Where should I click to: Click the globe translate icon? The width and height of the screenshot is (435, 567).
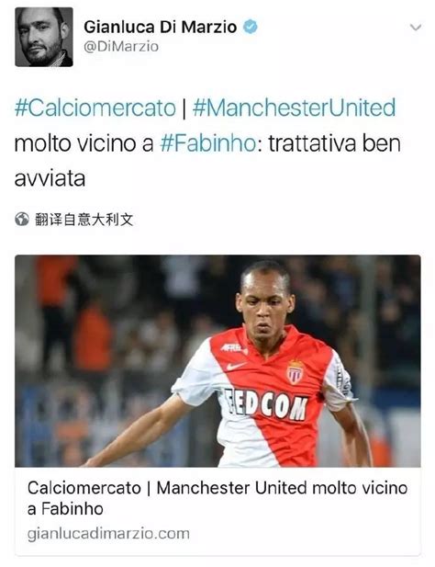coord(22,219)
